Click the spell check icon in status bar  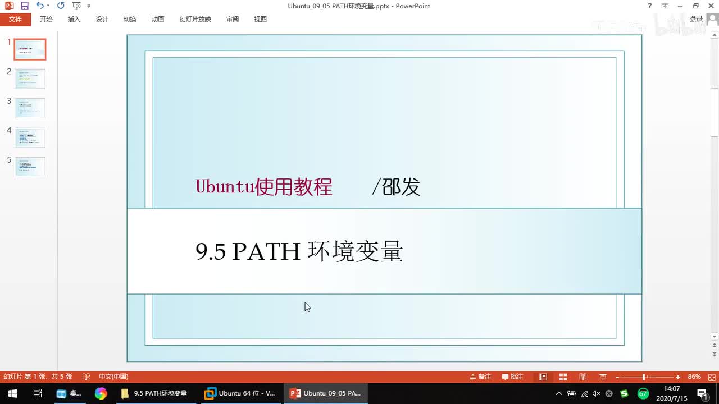pyautogui.click(x=86, y=377)
